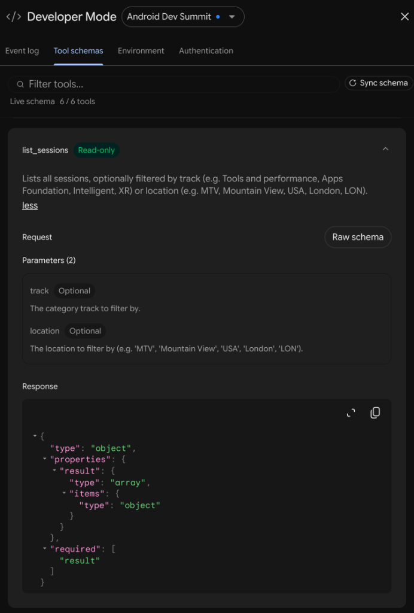The image size is (414, 613).
Task: Click the location parameter name
Action: tap(45, 331)
